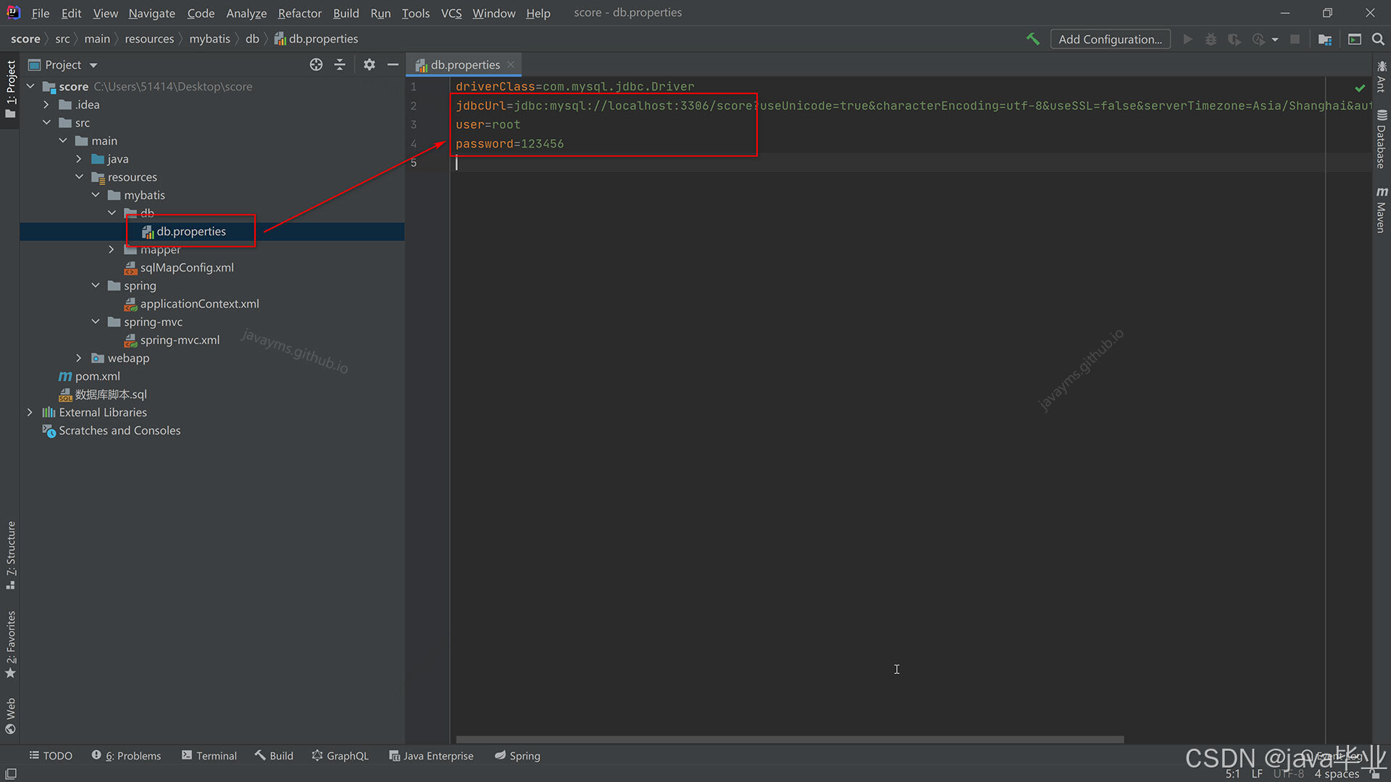This screenshot has height=782, width=1391.
Task: Expand the webapp folder
Action: [79, 358]
